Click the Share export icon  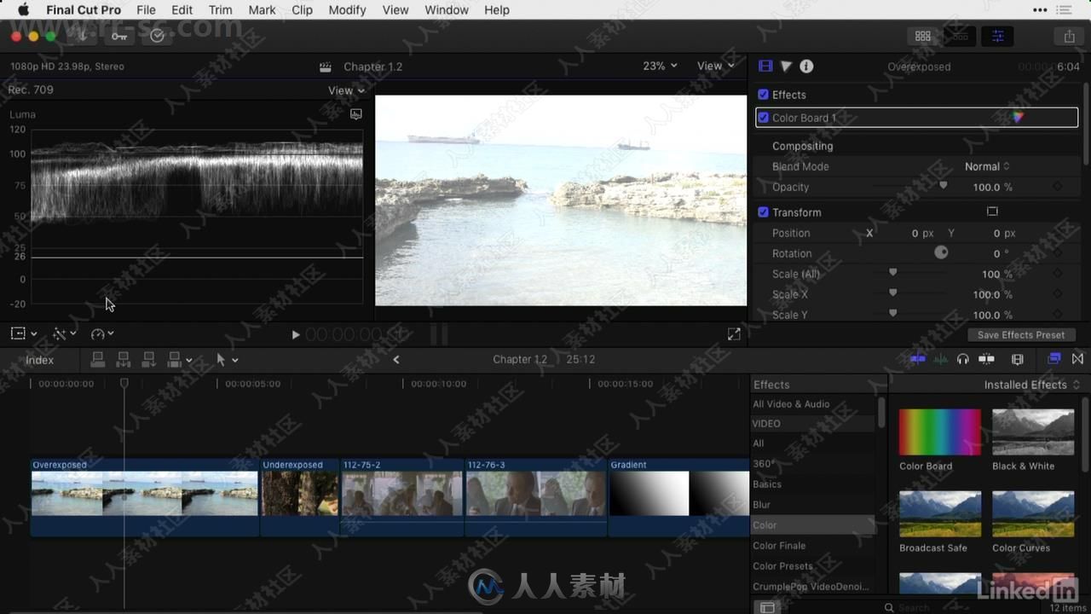1069,36
